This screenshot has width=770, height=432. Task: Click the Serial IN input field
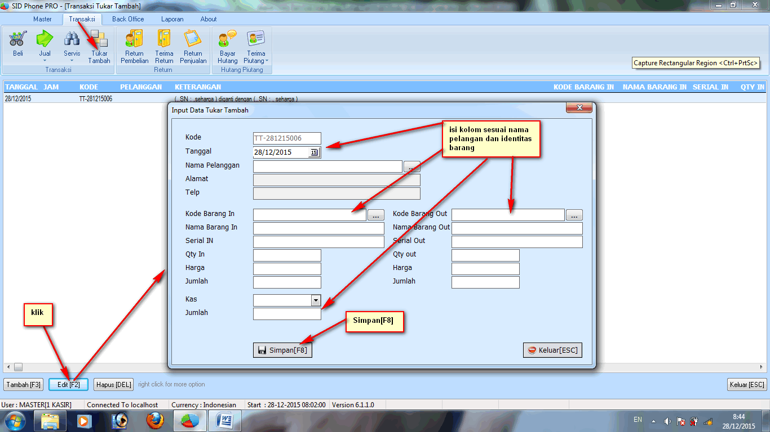pyautogui.click(x=318, y=242)
